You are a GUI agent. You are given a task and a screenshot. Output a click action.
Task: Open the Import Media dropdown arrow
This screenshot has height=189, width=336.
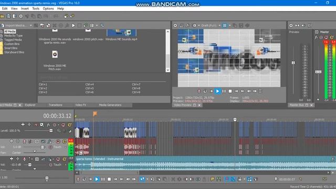pos(30,26)
